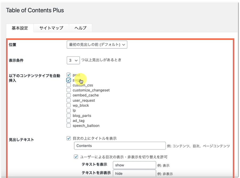Switch to the サイトマップ tab

click(x=51, y=28)
